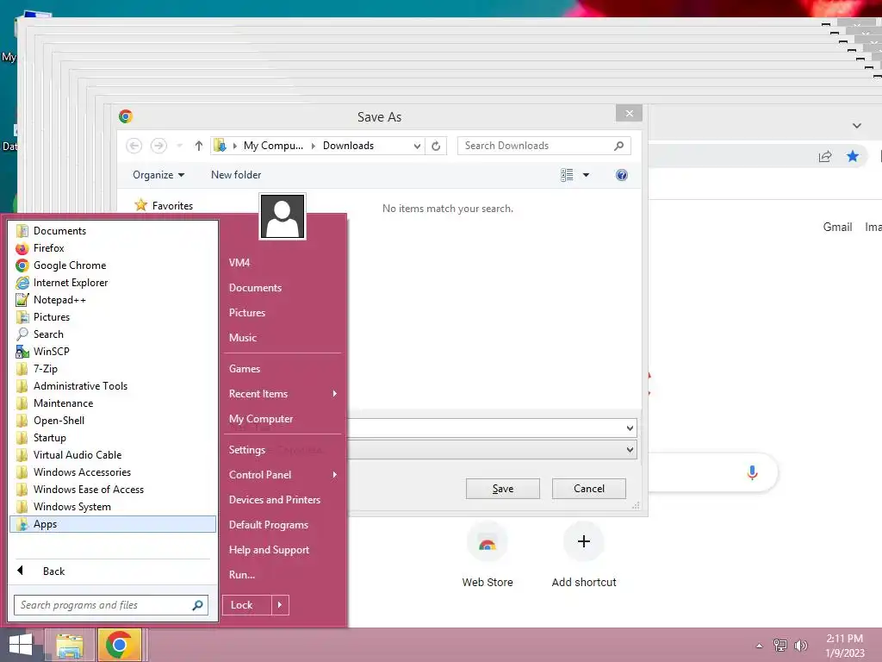Click the Add shortcut plus button
Screen dimensions: 882x662
click(x=584, y=541)
